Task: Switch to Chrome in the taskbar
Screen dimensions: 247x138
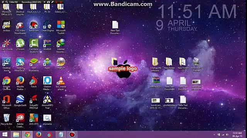Action: tap(27, 135)
